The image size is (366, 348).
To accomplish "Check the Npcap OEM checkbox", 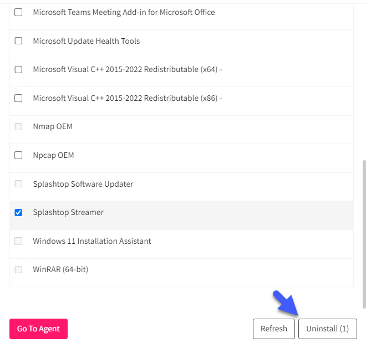I will (x=18, y=155).
